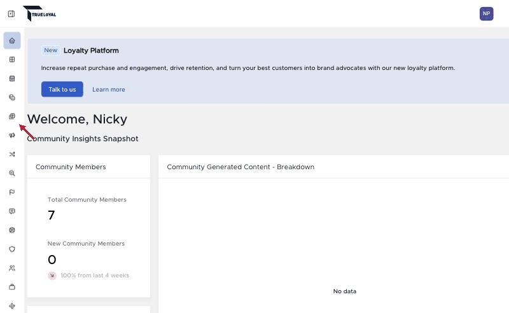Screen dimensions: 509x313
Task: Open the content library sidebar icon
Action: coord(12,116)
